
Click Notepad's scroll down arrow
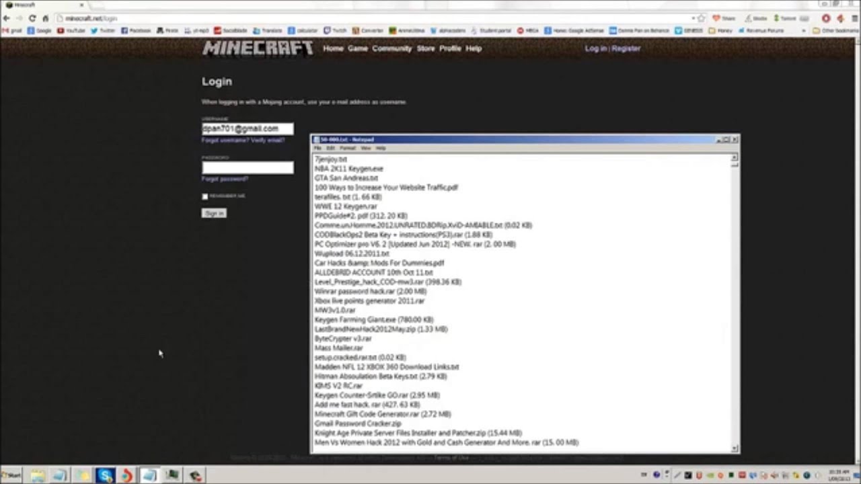[x=735, y=448]
